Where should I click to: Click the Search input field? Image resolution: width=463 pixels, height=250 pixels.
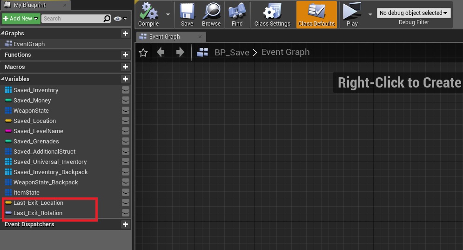(x=72, y=19)
